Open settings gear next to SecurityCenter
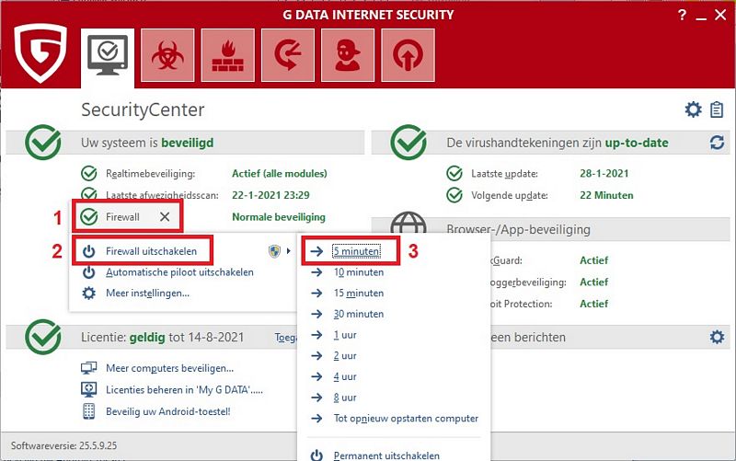736x461 pixels. (x=693, y=109)
